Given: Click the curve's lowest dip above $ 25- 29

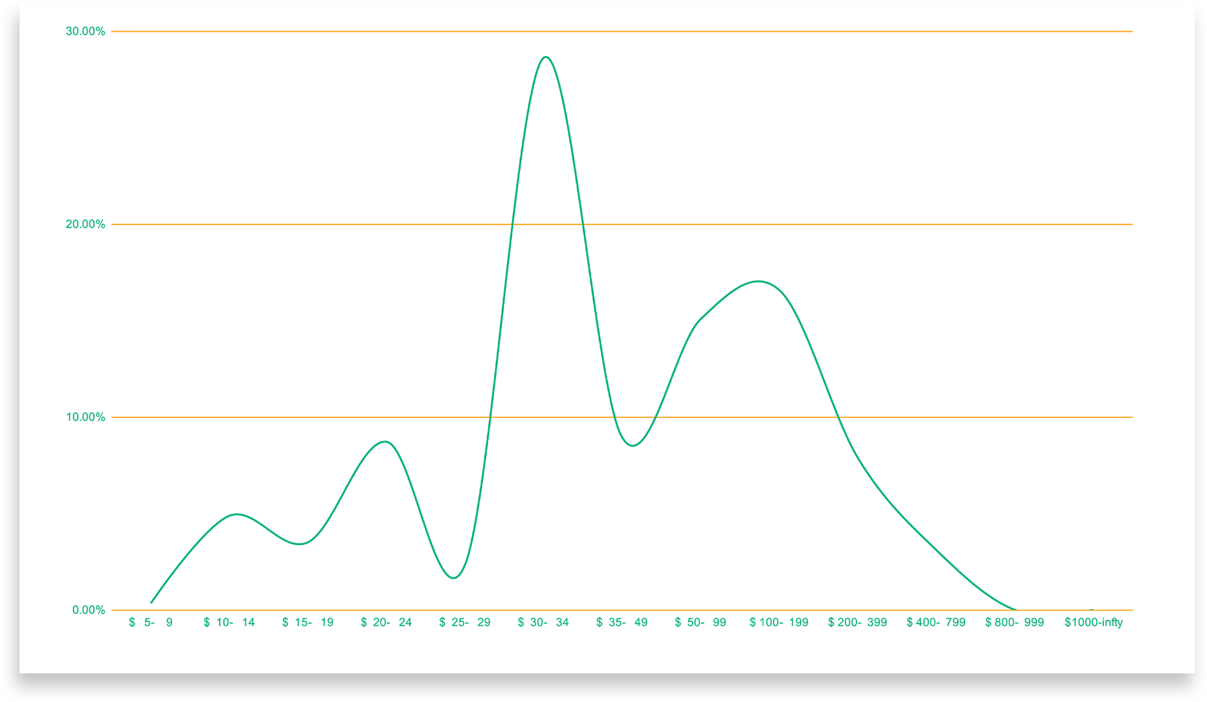Looking at the screenshot, I should pos(454,578).
